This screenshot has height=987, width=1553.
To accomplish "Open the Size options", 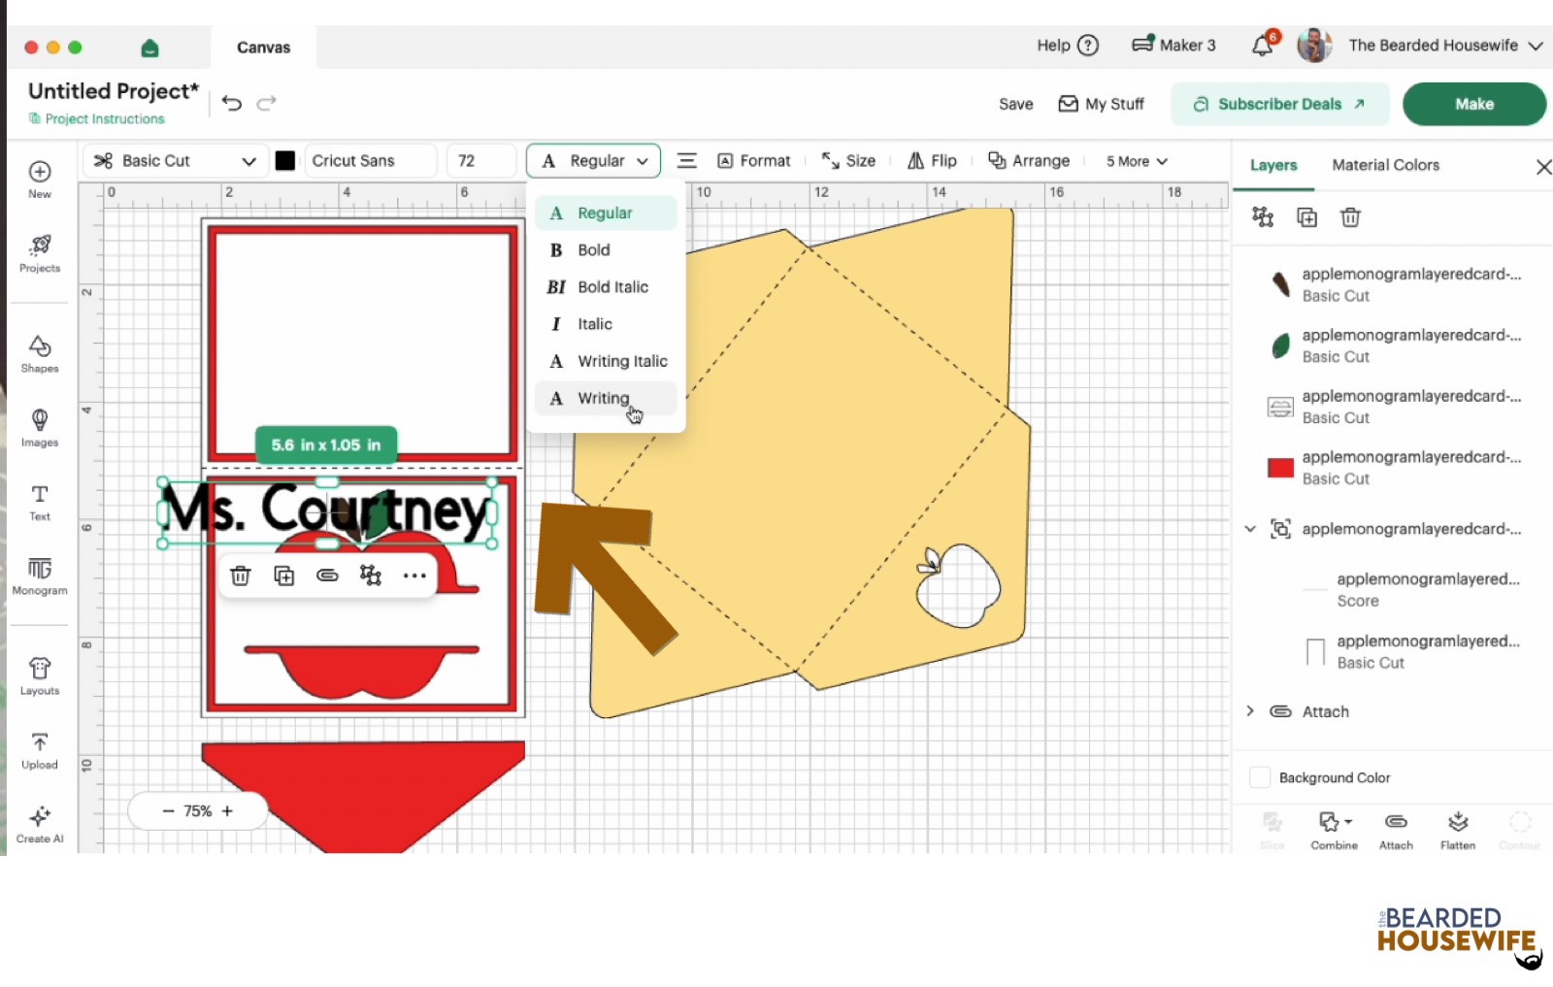I will point(848,161).
